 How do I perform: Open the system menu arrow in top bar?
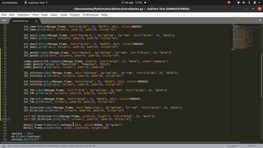click(259, 2)
